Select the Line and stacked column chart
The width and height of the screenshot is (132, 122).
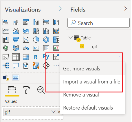36,31
